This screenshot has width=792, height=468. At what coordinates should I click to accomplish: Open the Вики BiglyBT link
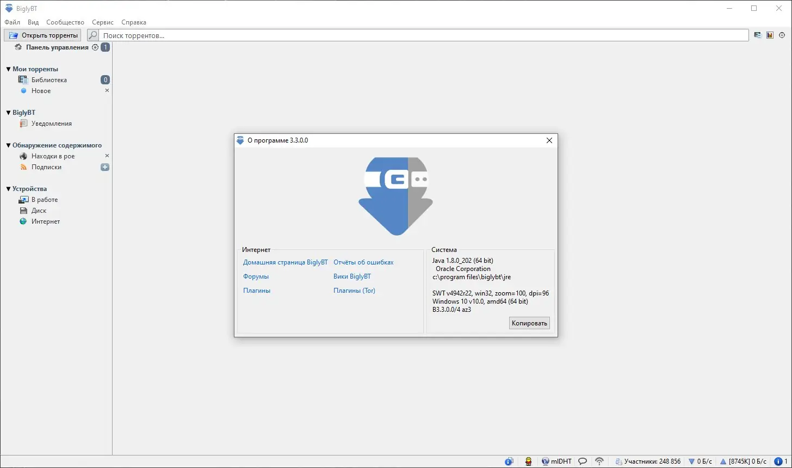(x=352, y=276)
